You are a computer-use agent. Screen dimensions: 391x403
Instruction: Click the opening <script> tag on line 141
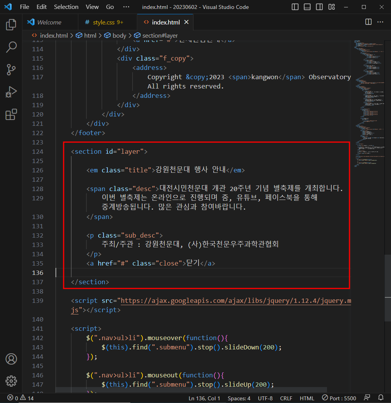(x=86, y=329)
